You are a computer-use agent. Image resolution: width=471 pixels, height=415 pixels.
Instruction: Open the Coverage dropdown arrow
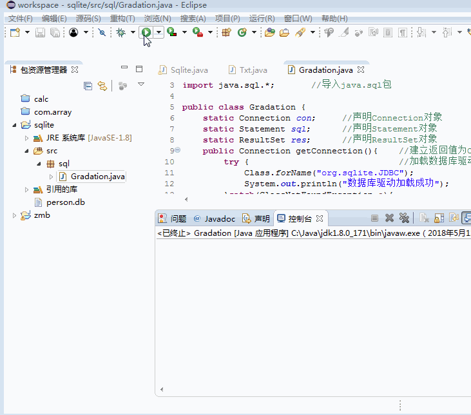[x=184, y=32]
